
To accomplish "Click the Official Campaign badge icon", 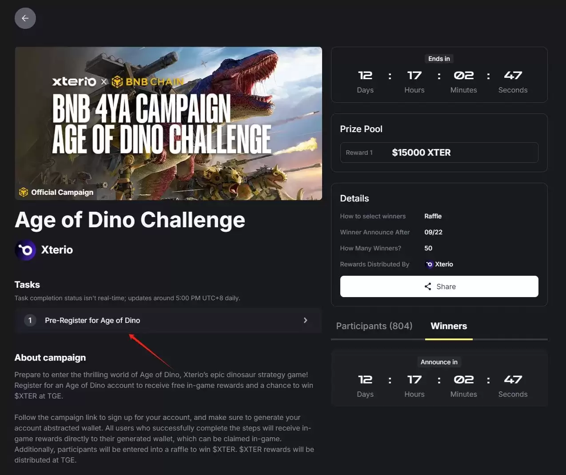I will point(23,192).
